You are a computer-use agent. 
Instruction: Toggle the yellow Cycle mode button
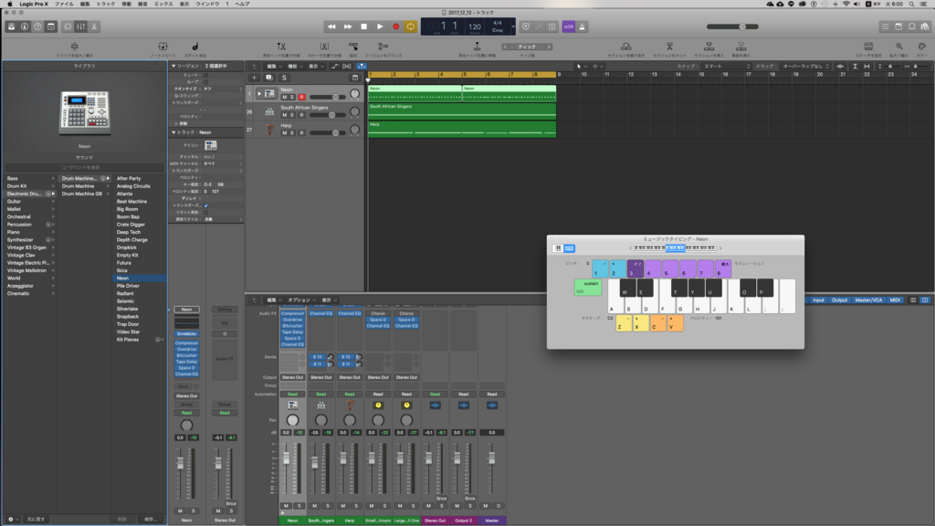[x=411, y=26]
